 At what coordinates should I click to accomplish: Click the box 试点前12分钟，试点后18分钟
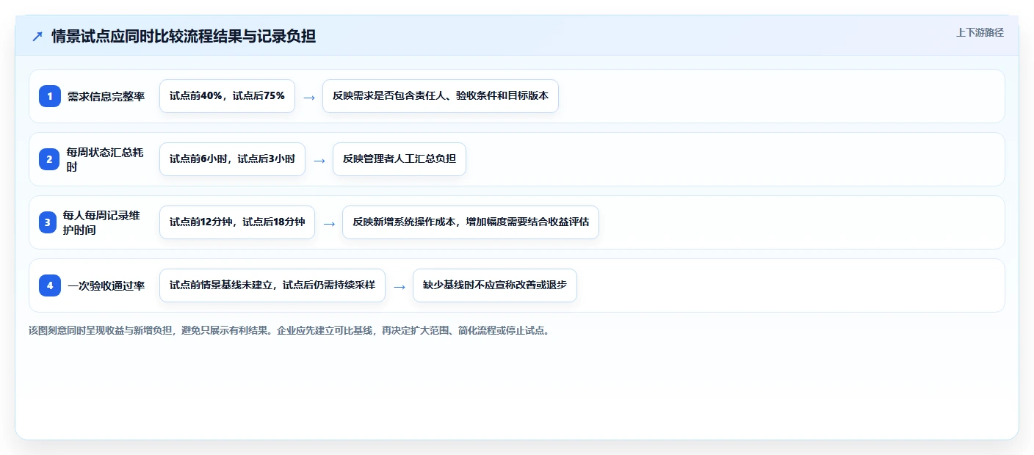click(237, 222)
